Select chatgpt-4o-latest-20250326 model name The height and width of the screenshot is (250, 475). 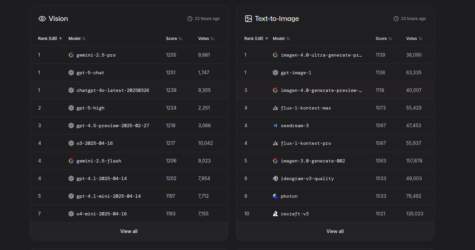[113, 90]
